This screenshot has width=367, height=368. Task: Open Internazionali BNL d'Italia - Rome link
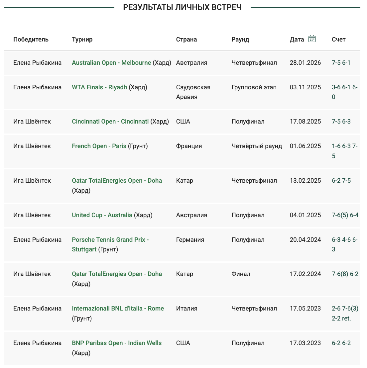[118, 309]
